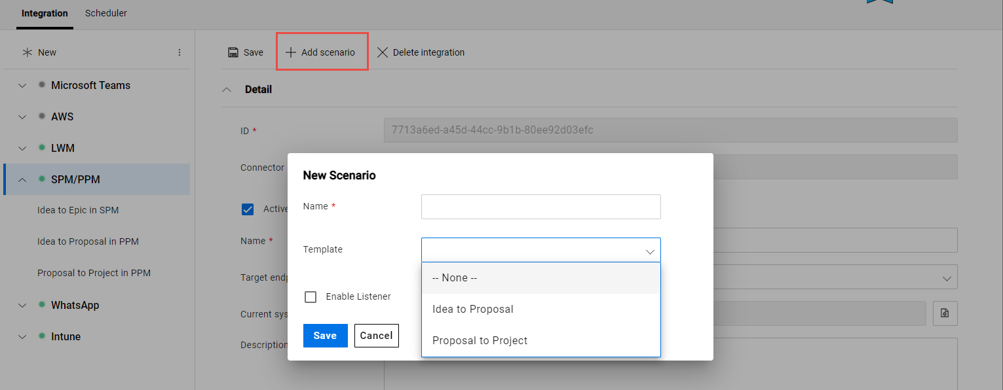Expand the AWS connector group

[x=22, y=116]
